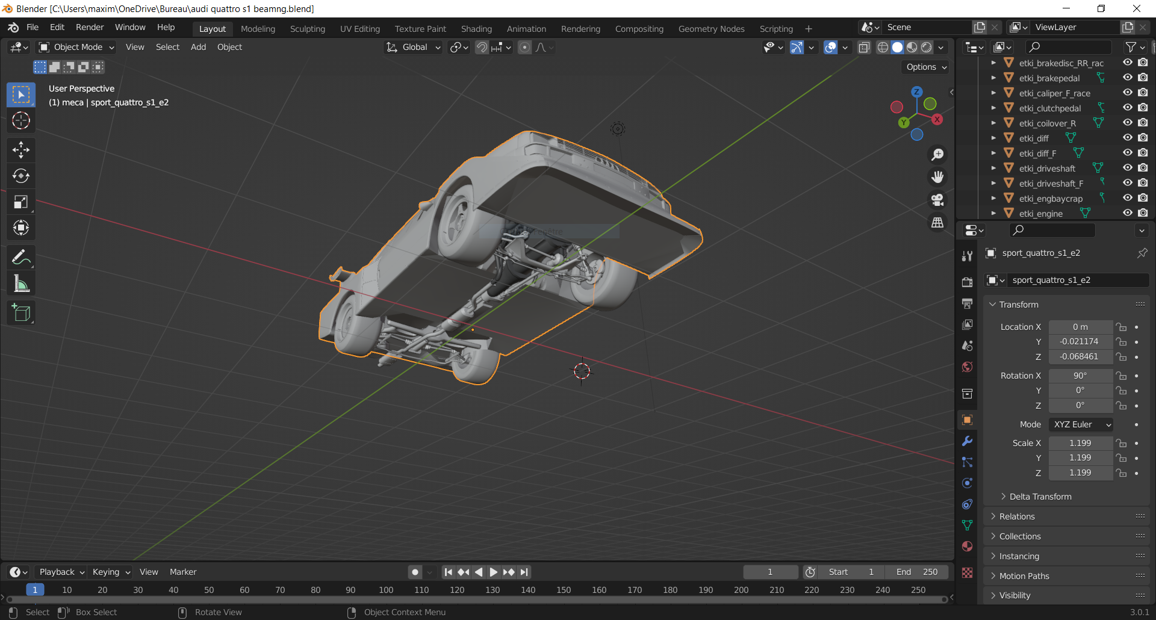
Task: Add a new workspace tab
Action: [809, 29]
